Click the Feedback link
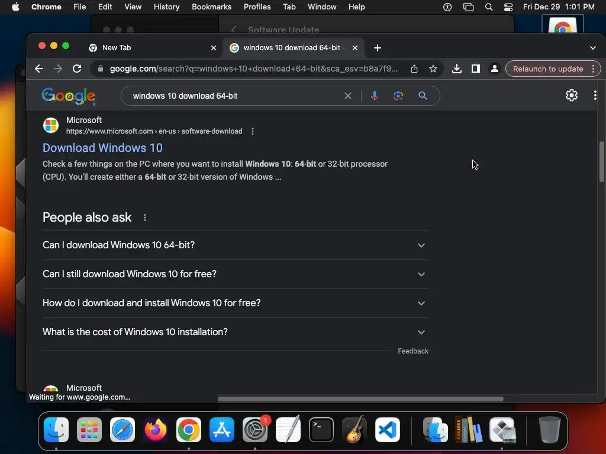Image resolution: width=606 pixels, height=454 pixels. click(x=412, y=351)
